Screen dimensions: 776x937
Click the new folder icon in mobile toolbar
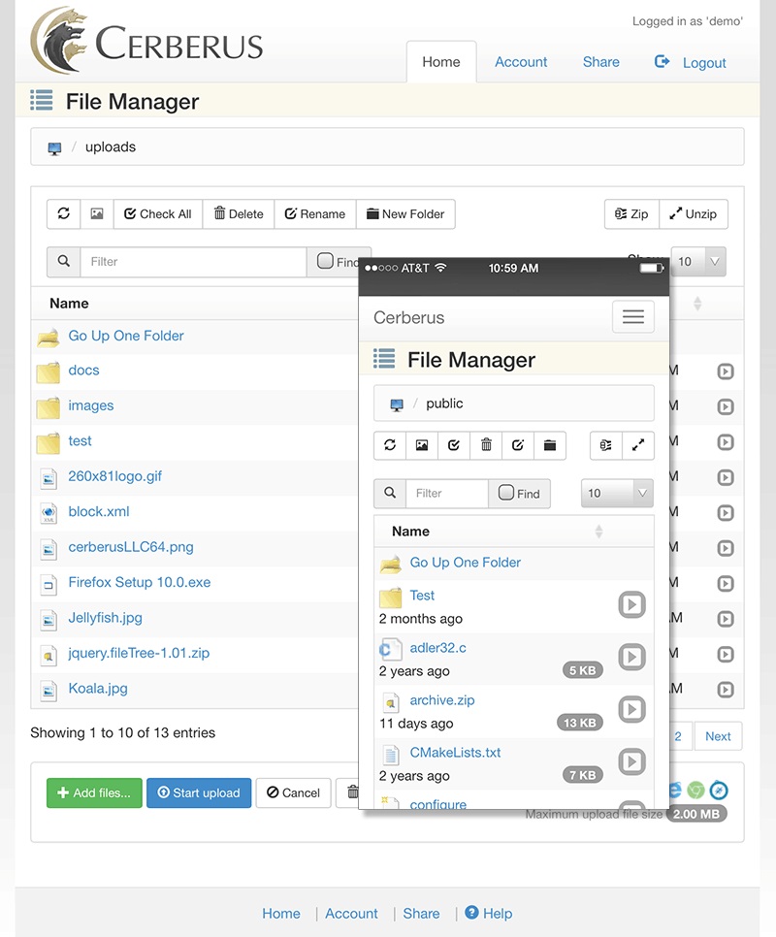click(x=550, y=445)
